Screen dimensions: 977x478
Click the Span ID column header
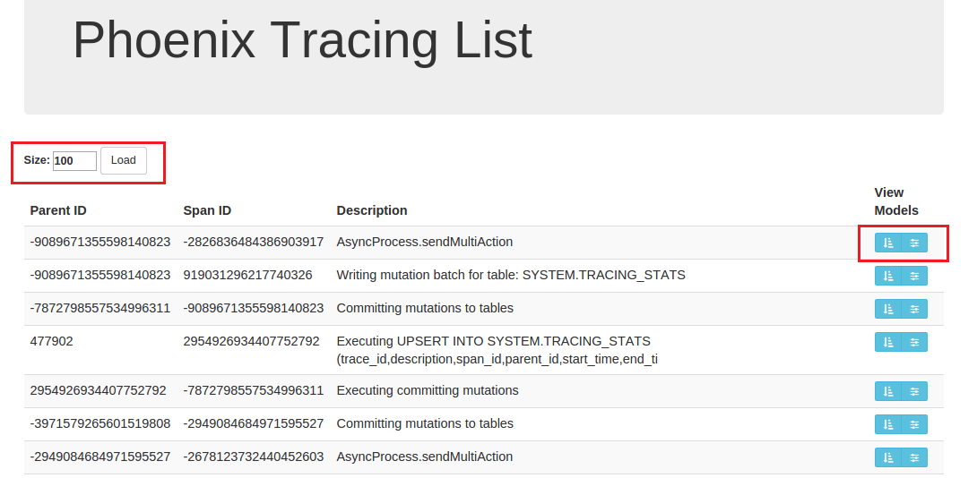click(207, 210)
